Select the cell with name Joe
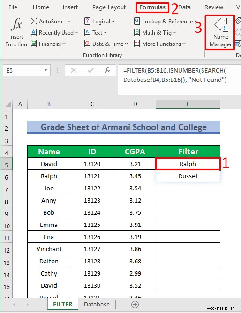Image resolution: width=241 pixels, height=313 pixels. 49,188
